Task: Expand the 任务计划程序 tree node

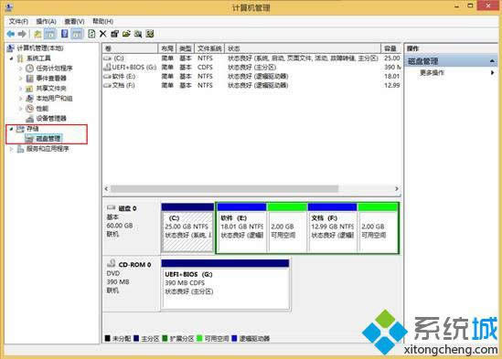Action: (x=21, y=69)
